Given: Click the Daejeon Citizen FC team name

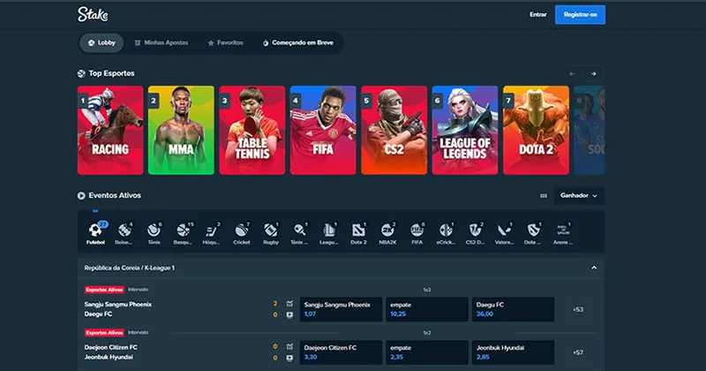Looking at the screenshot, I should pos(111,347).
